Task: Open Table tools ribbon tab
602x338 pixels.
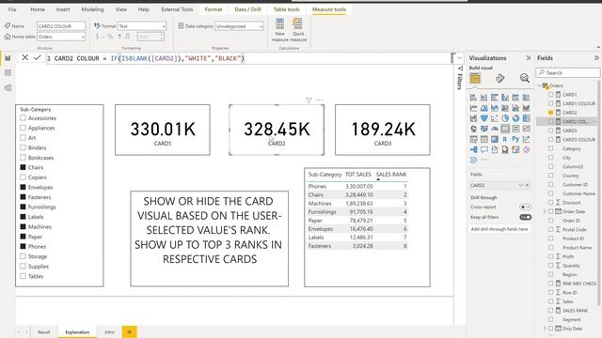Action: click(x=286, y=9)
